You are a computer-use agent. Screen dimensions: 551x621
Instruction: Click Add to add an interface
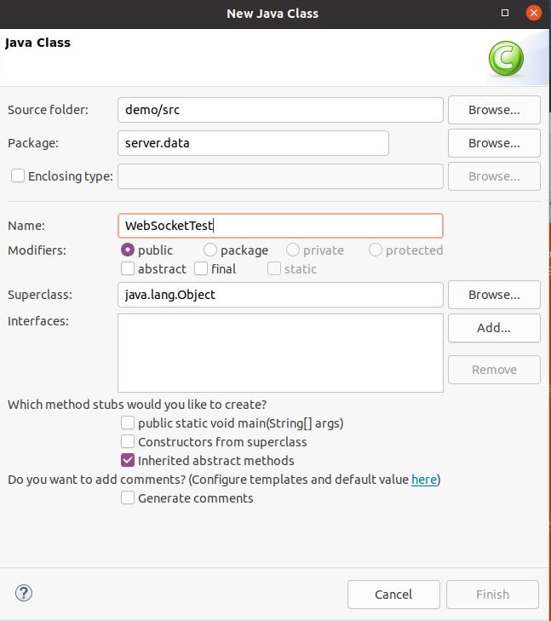tap(494, 328)
